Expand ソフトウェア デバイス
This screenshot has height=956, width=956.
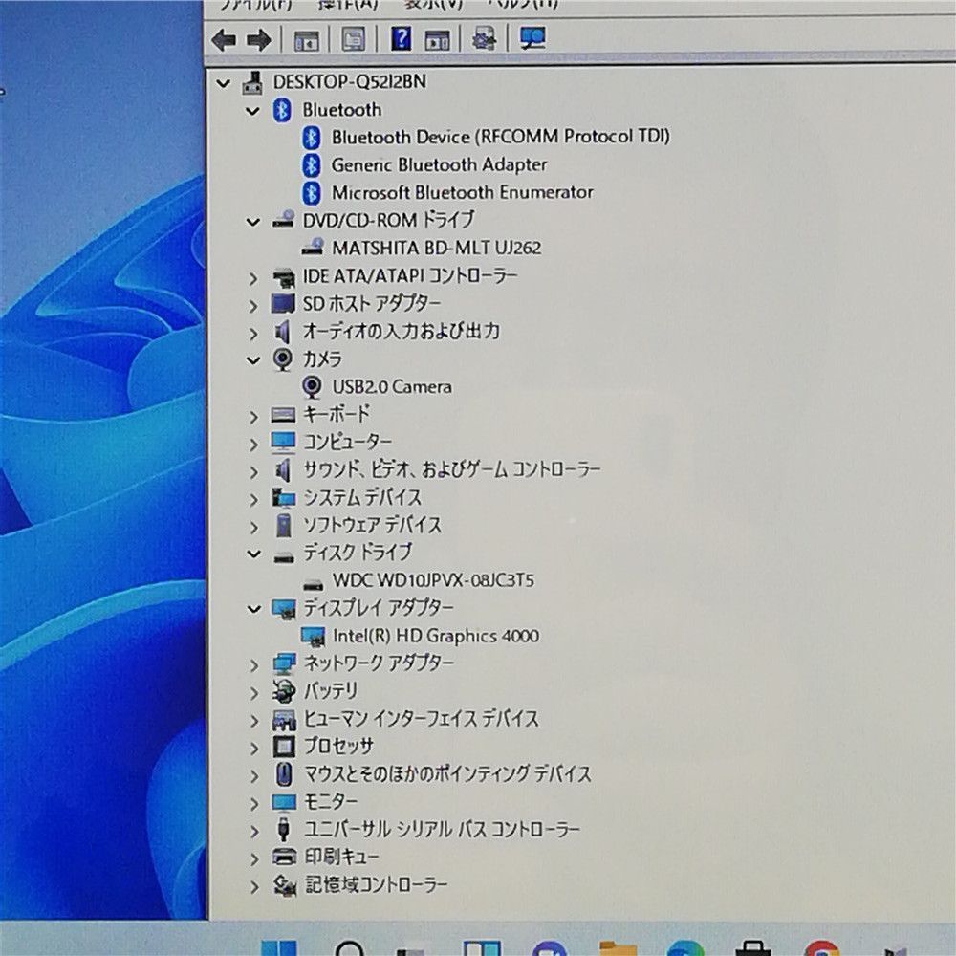253,528
